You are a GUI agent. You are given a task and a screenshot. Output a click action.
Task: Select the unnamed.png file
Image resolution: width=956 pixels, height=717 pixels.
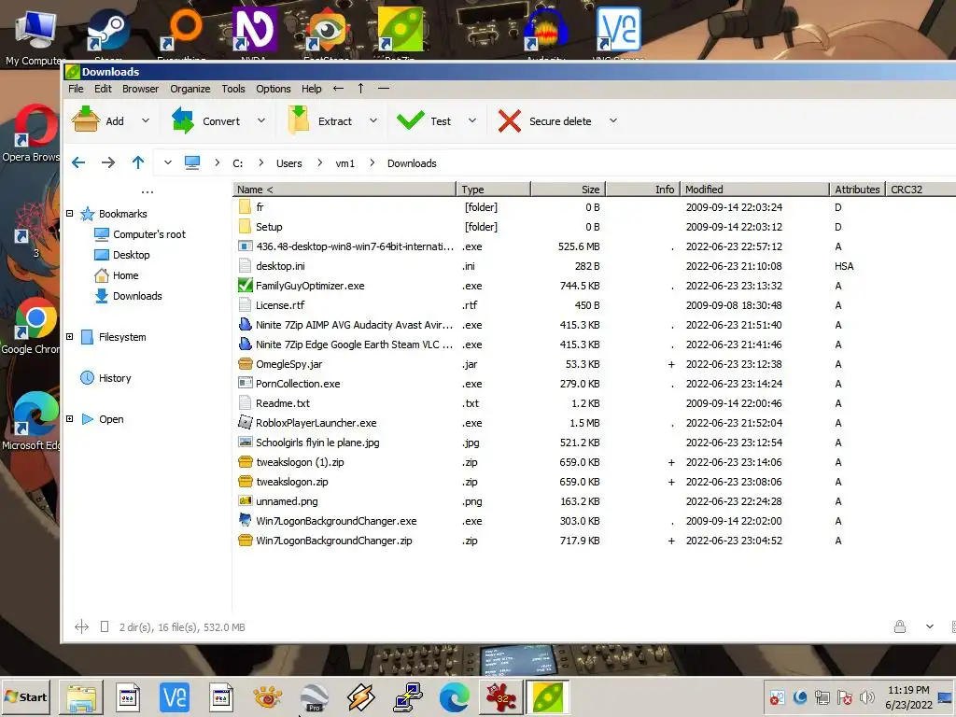click(x=287, y=501)
